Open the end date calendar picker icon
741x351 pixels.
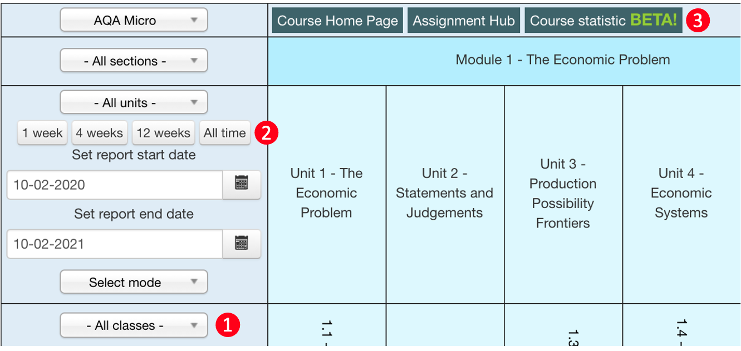pos(242,244)
